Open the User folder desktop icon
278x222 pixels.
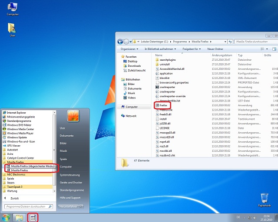point(12,30)
